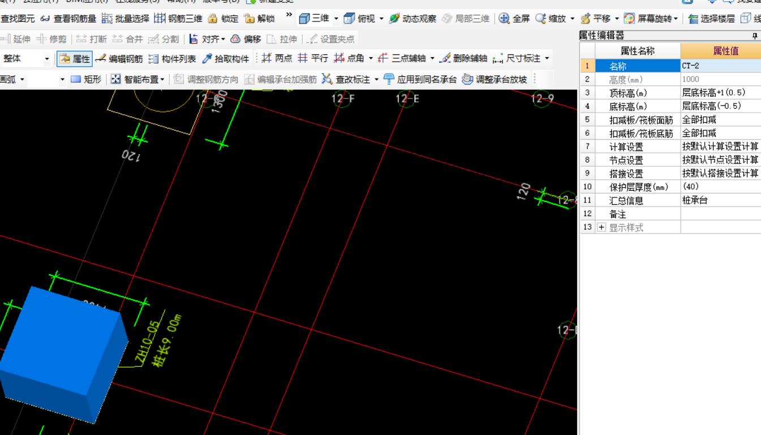The width and height of the screenshot is (761, 435).
Task: Open dropdown arrow next to 查改标注
Action: coord(376,79)
